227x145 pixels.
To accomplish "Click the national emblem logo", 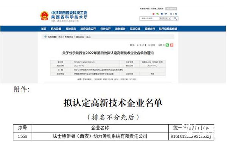I will pyautogui.click(x=44, y=16).
